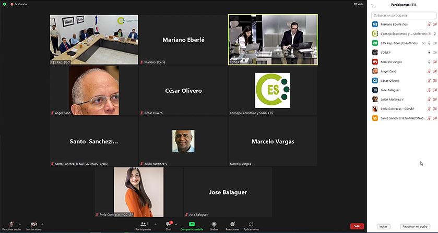
Task: Click the Invitar button
Action: (383, 227)
